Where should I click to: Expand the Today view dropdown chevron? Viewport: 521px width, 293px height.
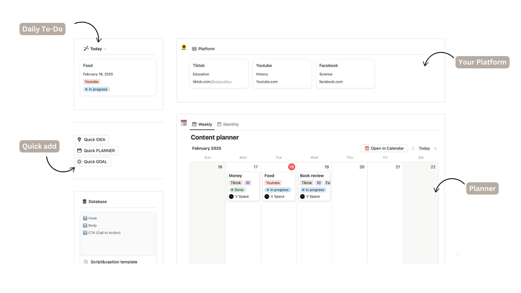[105, 49]
